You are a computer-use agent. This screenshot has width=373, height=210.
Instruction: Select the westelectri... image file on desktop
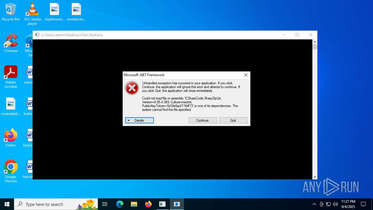coord(76,12)
